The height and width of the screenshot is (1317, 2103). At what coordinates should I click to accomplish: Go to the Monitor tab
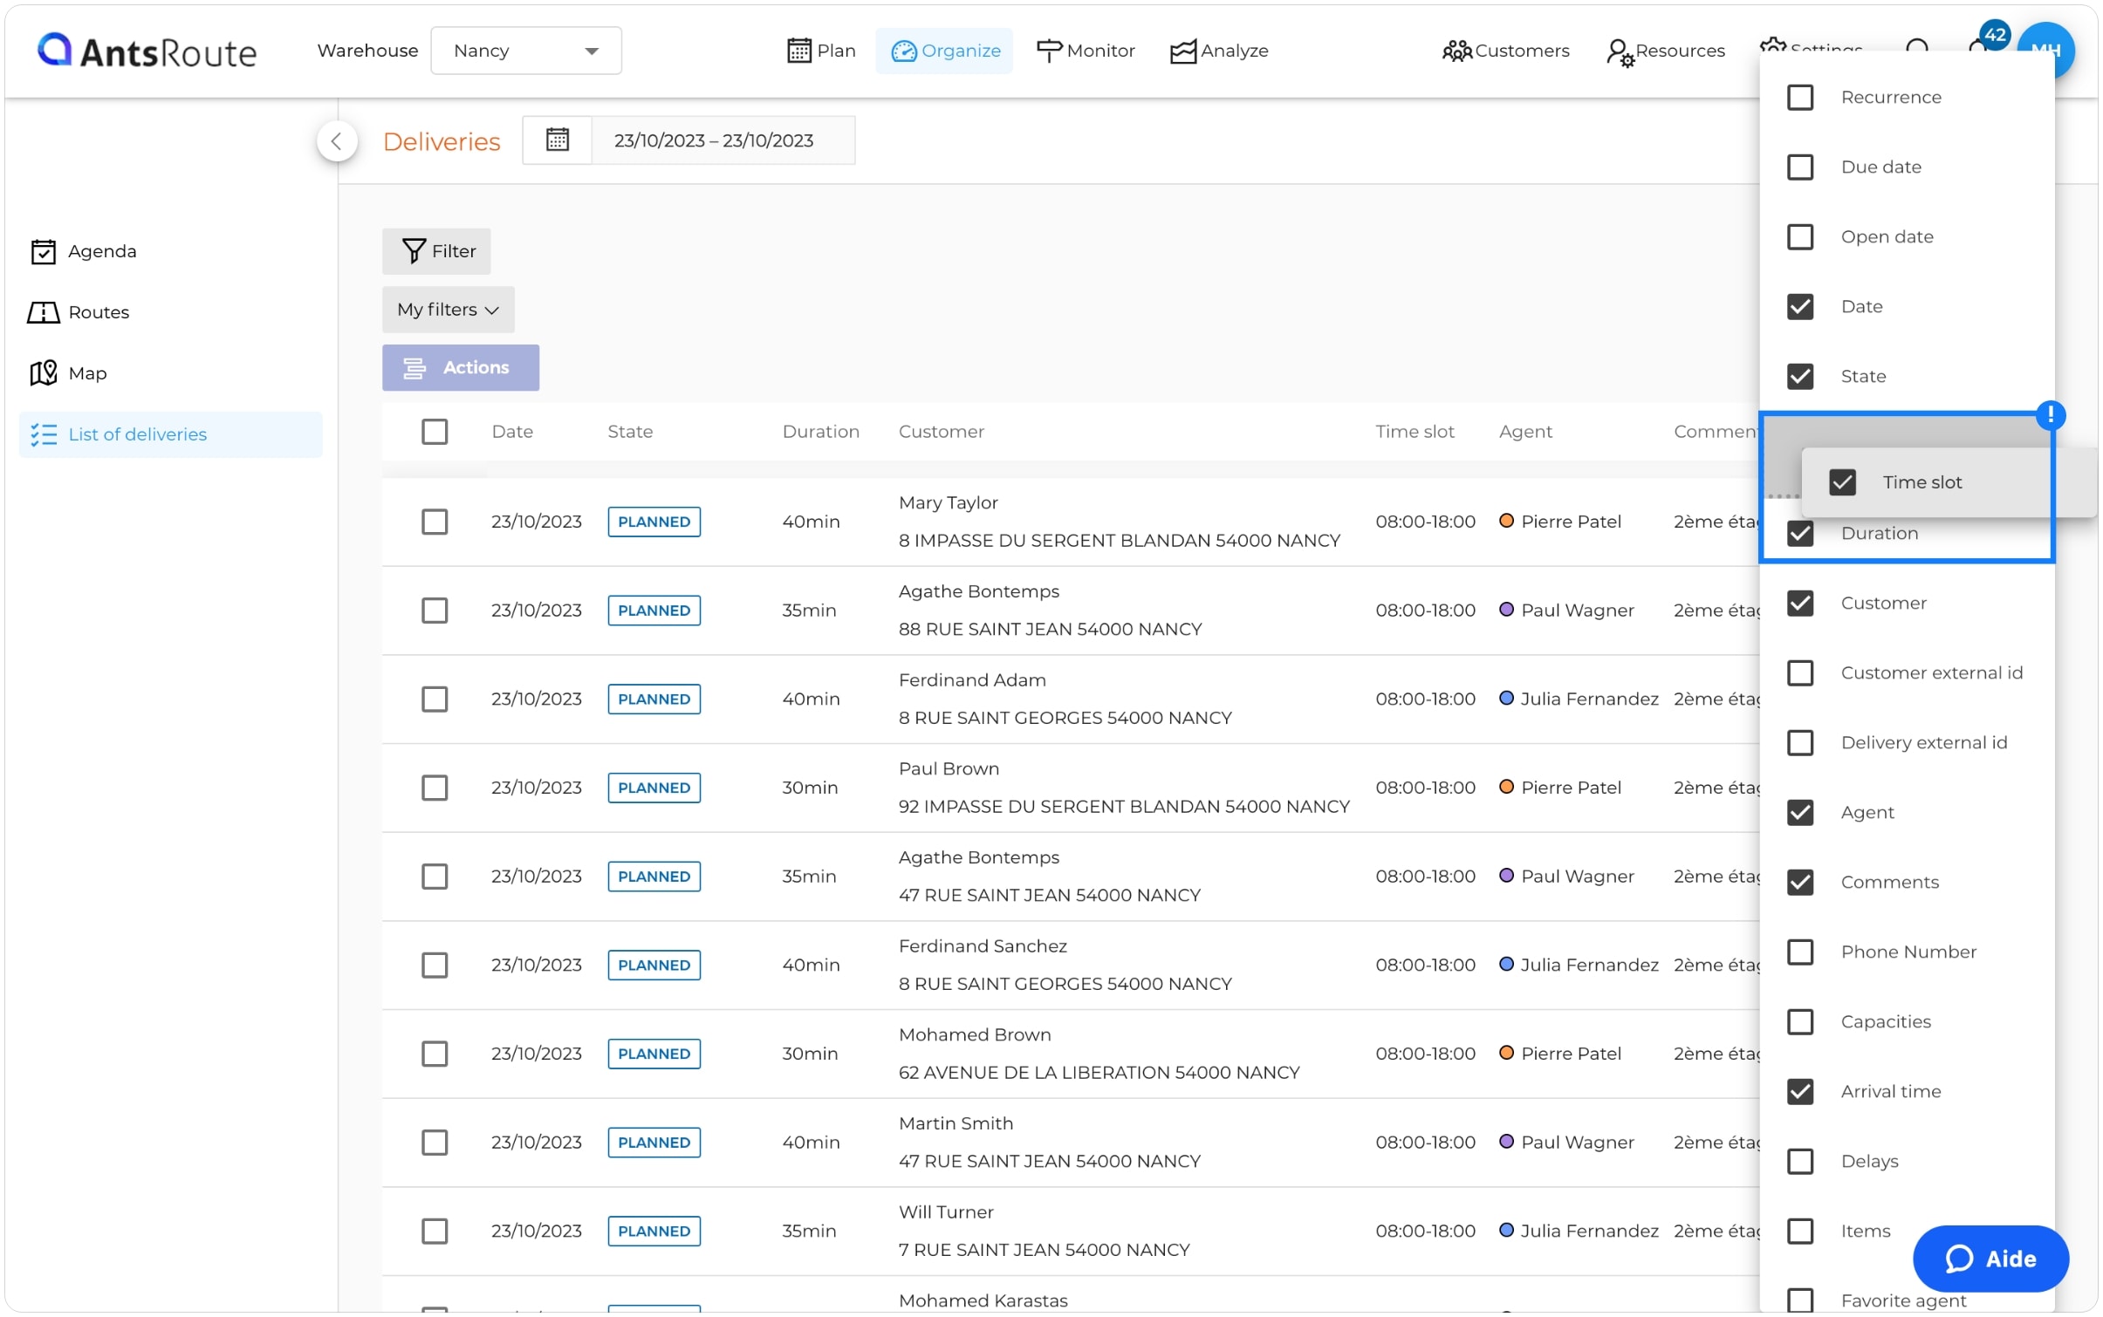point(1086,51)
